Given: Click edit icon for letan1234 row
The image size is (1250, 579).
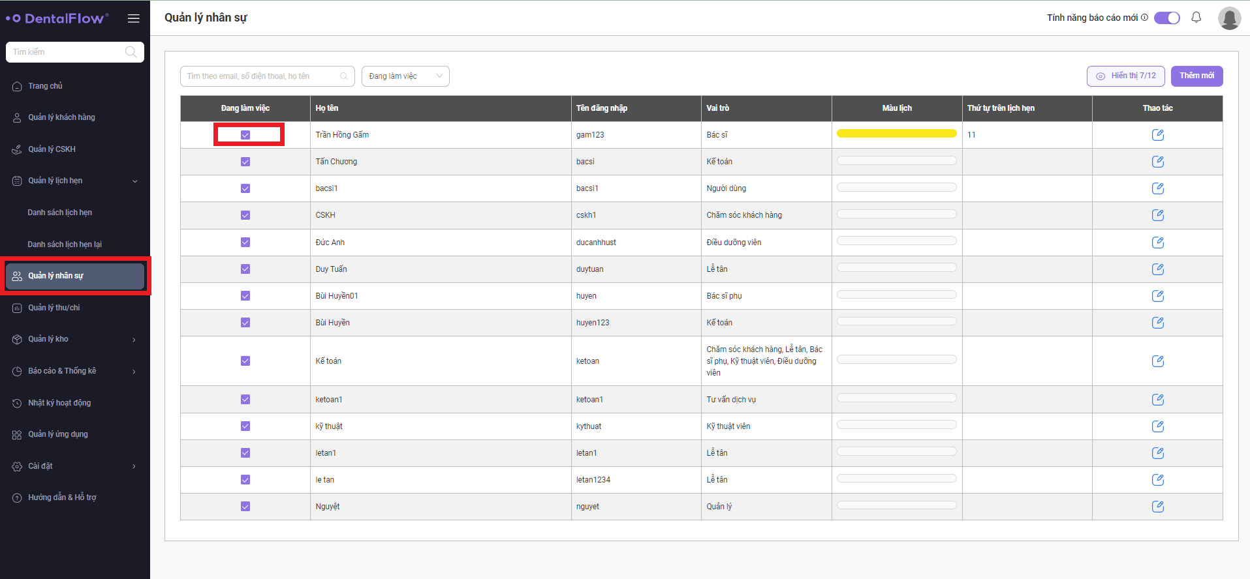Looking at the screenshot, I should 1157,480.
